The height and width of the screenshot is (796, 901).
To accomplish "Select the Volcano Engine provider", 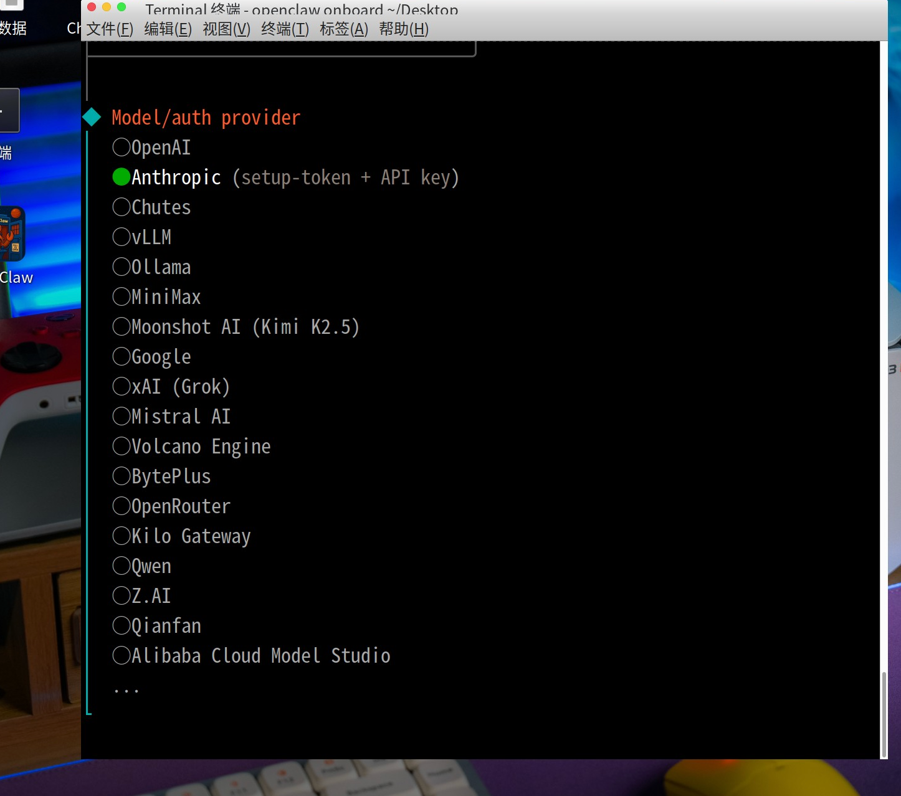I will [x=191, y=447].
